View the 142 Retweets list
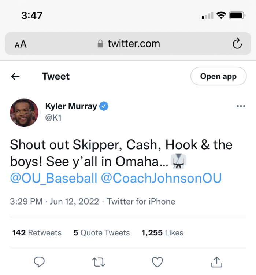The width and height of the screenshot is (256, 275). (37, 232)
